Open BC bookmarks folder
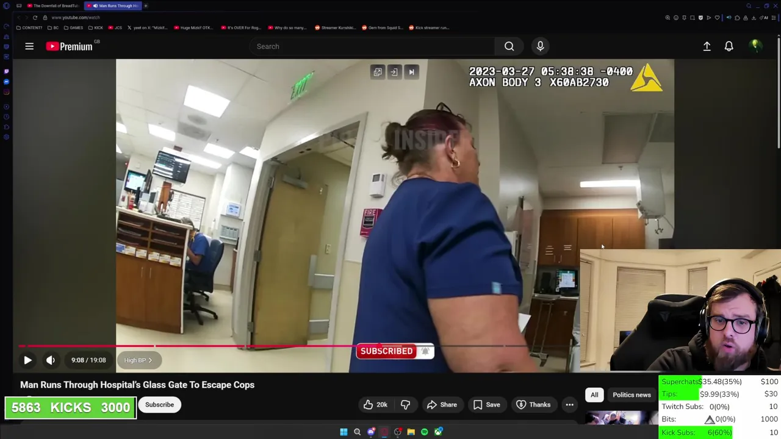 pyautogui.click(x=52, y=27)
